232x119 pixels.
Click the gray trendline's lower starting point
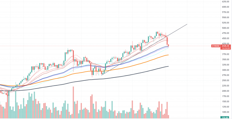(x=101, y=75)
